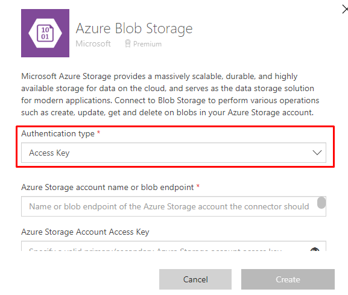This screenshot has width=348, height=295.
Task: Click the account name or blob endpoint label
Action: point(107,187)
